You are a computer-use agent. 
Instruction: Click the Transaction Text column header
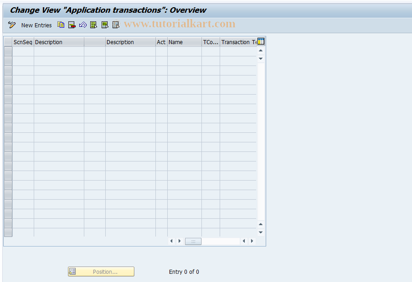pos(238,42)
